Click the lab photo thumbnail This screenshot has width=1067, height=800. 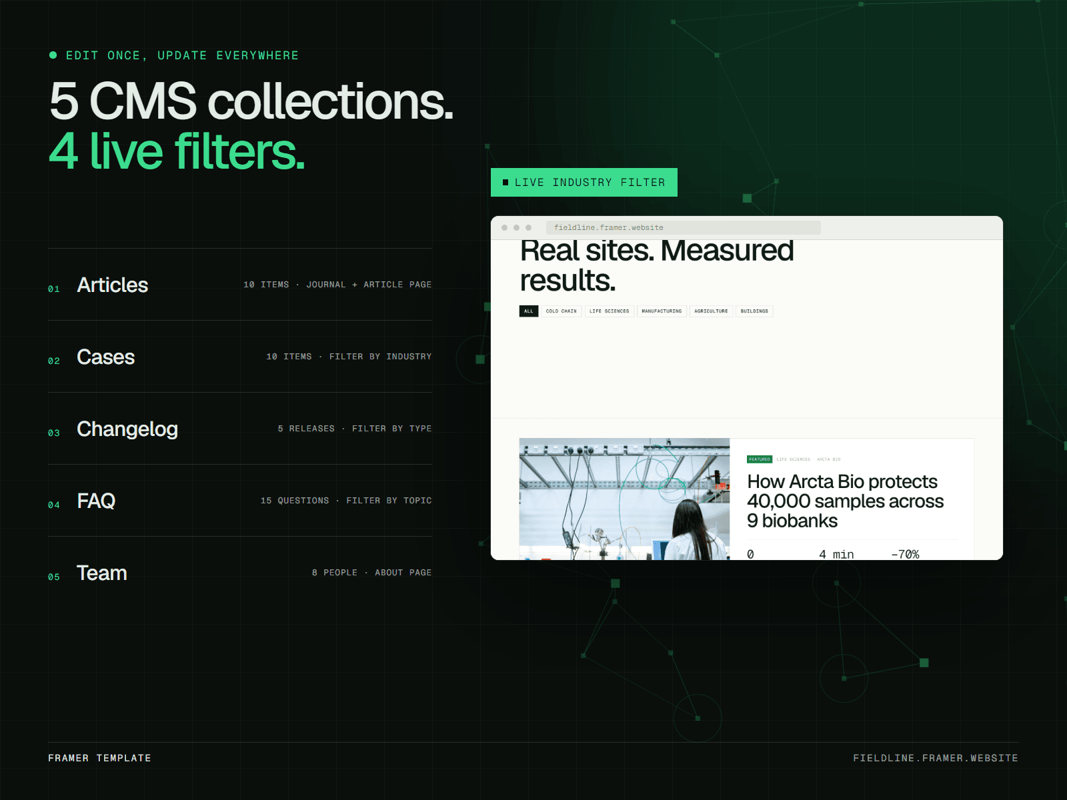pos(624,499)
